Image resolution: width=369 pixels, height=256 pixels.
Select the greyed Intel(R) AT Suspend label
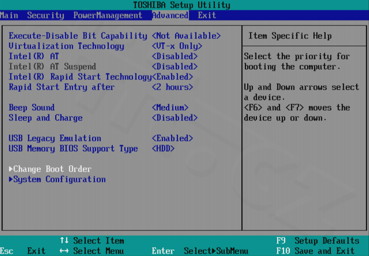pos(52,67)
